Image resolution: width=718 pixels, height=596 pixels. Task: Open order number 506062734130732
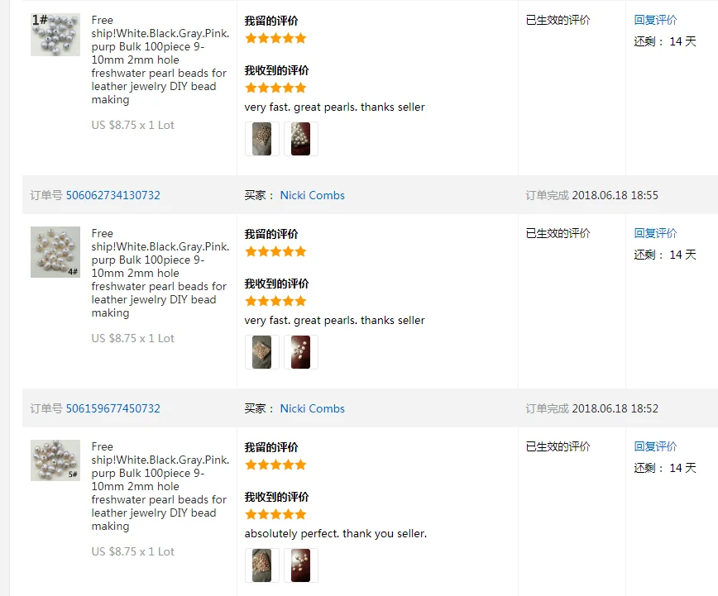click(113, 195)
